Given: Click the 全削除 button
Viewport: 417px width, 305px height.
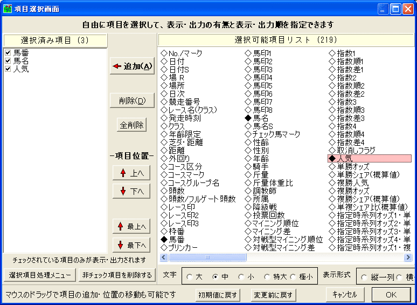Looking at the screenshot, I should point(131,125).
